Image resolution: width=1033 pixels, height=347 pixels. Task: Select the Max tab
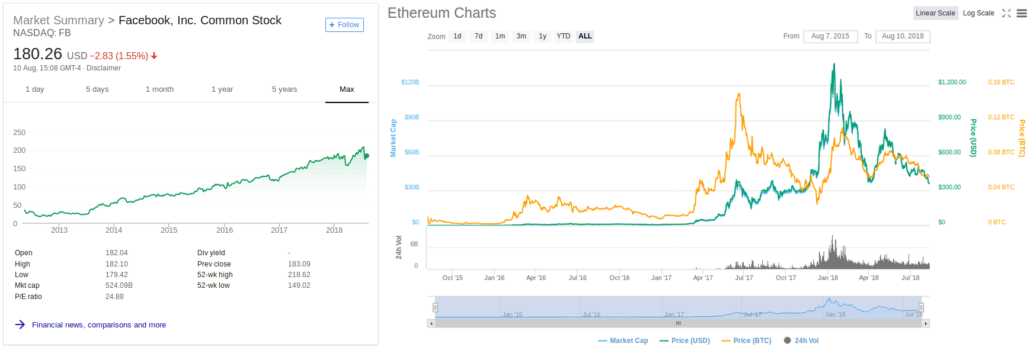347,89
